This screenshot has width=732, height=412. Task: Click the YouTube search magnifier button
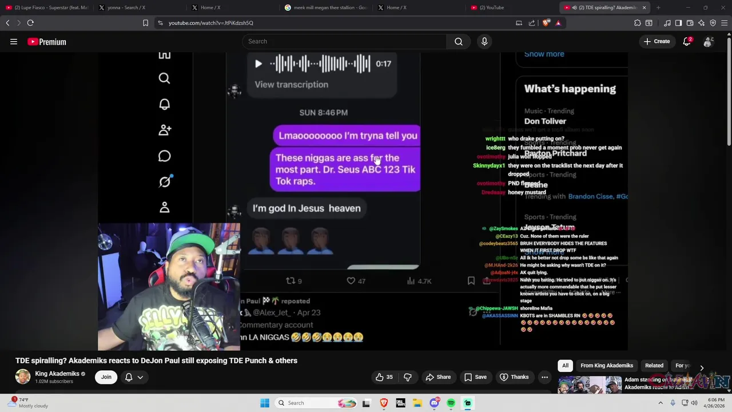(x=459, y=41)
